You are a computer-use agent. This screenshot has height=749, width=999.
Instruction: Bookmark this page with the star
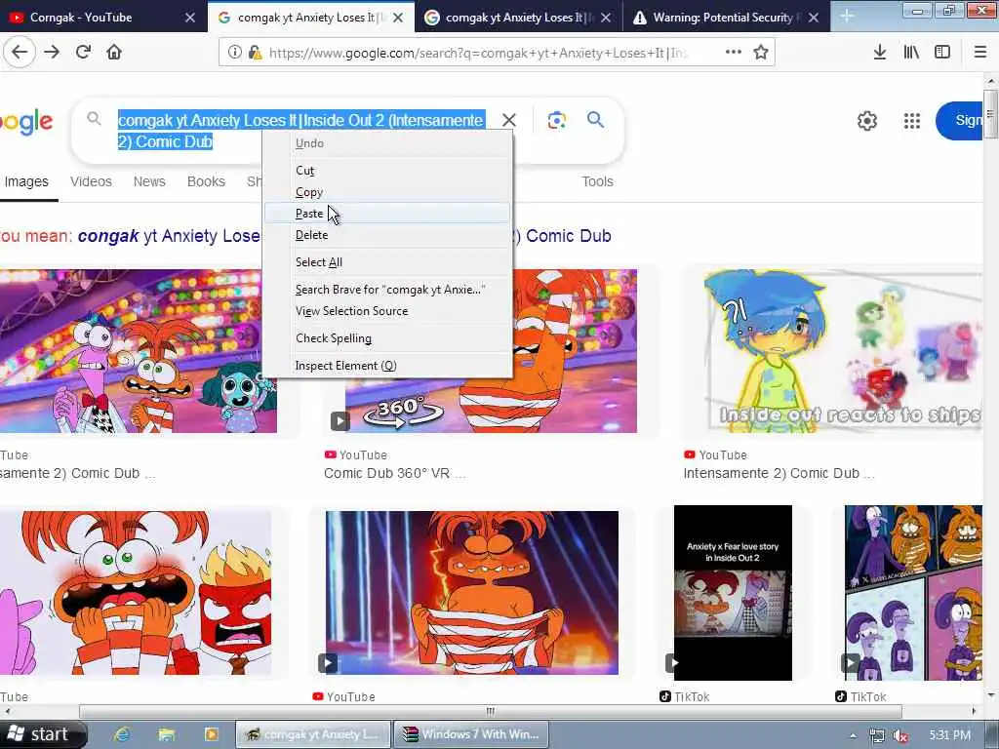(x=761, y=53)
